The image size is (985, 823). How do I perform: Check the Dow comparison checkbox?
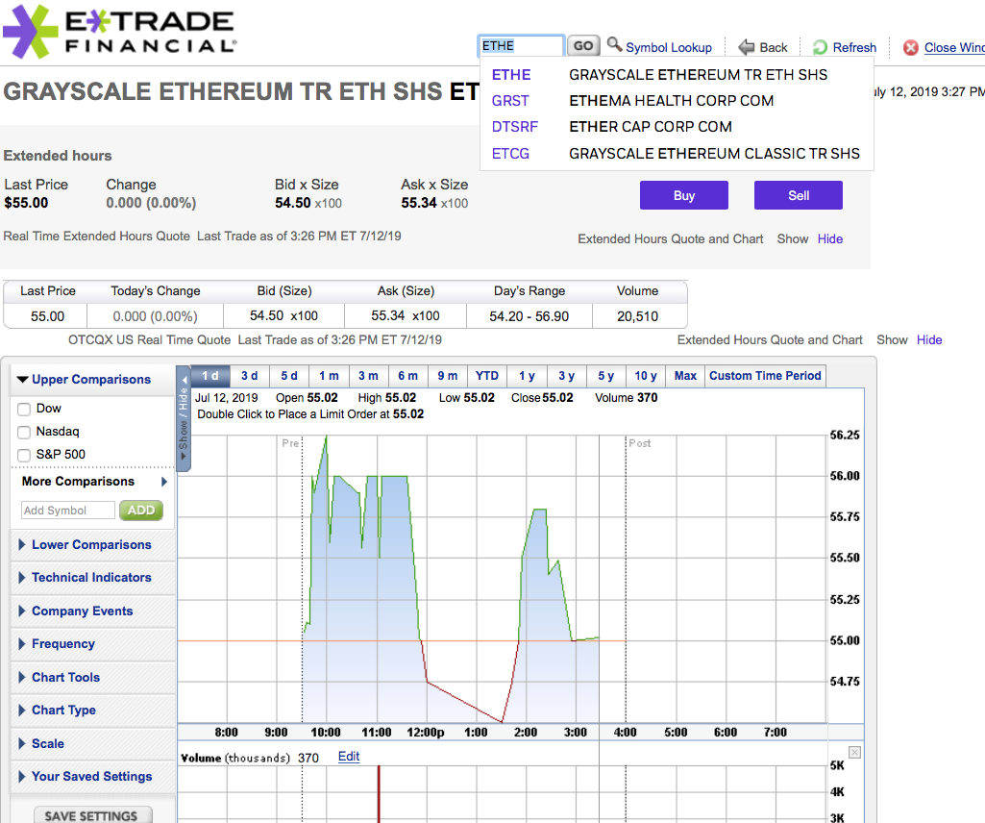click(24, 410)
